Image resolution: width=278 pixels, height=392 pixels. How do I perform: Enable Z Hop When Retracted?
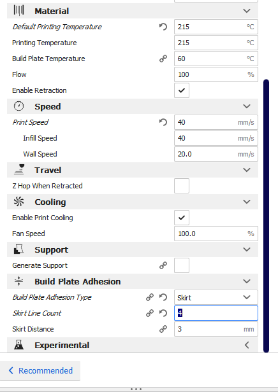tap(182, 186)
